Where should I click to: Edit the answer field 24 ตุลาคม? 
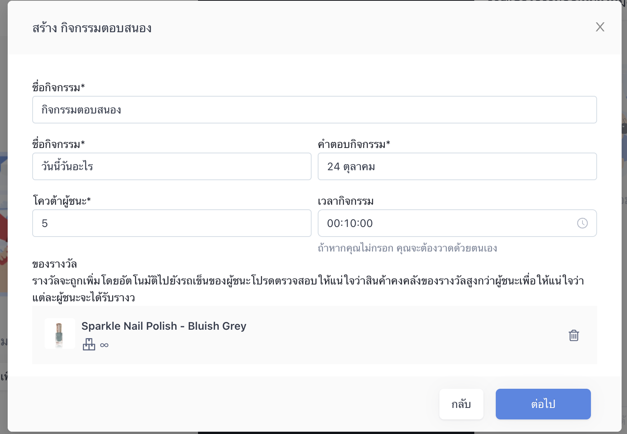click(x=457, y=166)
